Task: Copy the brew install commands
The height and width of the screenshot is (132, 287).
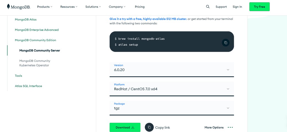Action: [x=226, y=43]
